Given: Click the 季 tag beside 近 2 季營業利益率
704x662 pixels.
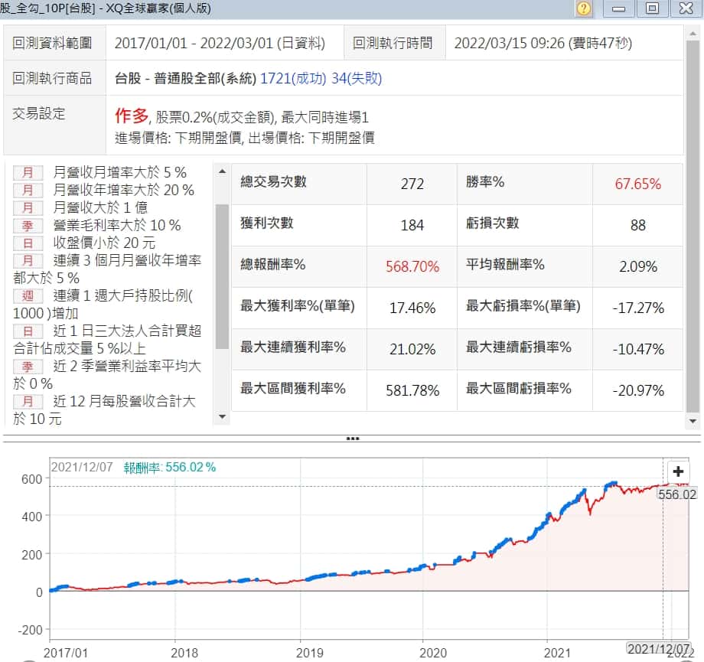Looking at the screenshot, I should [x=28, y=366].
